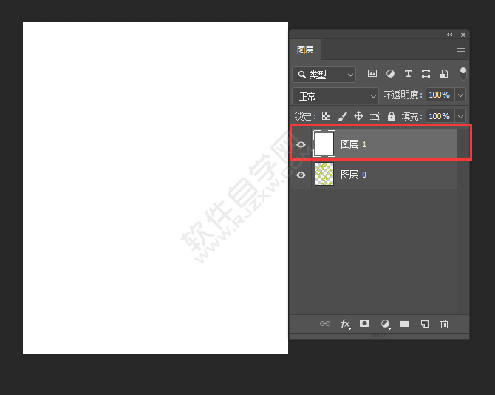This screenshot has height=395, width=495.
Task: Open the 填充 fill slider arrow
Action: (x=460, y=116)
